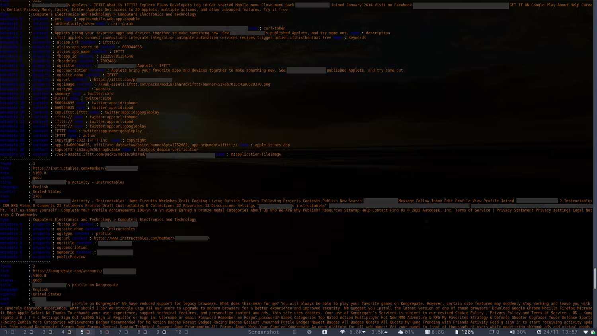Open the notifications chat bubble icon
The width and height of the screenshot is (597, 336).
(x=492, y=332)
